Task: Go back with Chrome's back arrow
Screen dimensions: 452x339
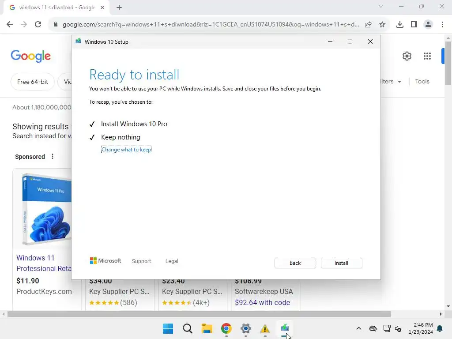Action: pos(10,25)
